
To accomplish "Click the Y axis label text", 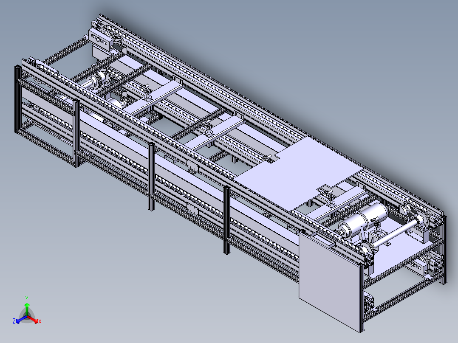I will point(27,298).
